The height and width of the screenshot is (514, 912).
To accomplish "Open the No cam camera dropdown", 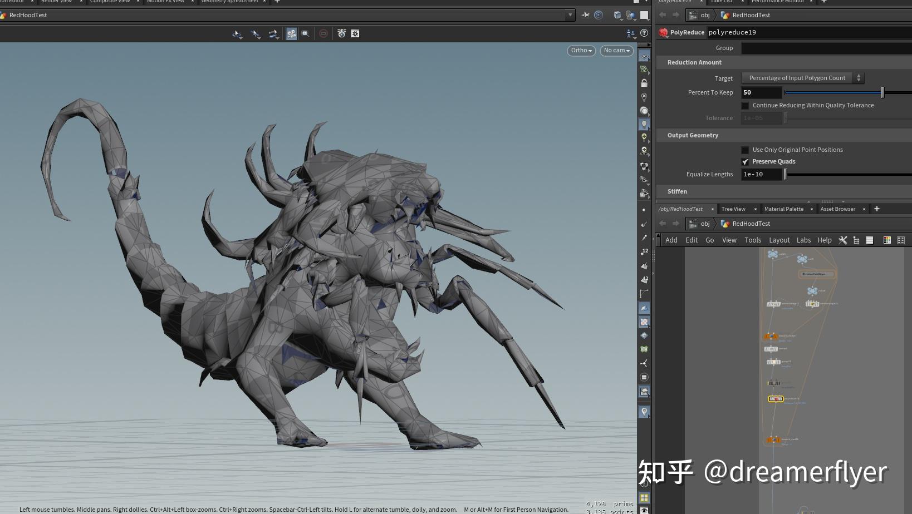I will click(616, 51).
